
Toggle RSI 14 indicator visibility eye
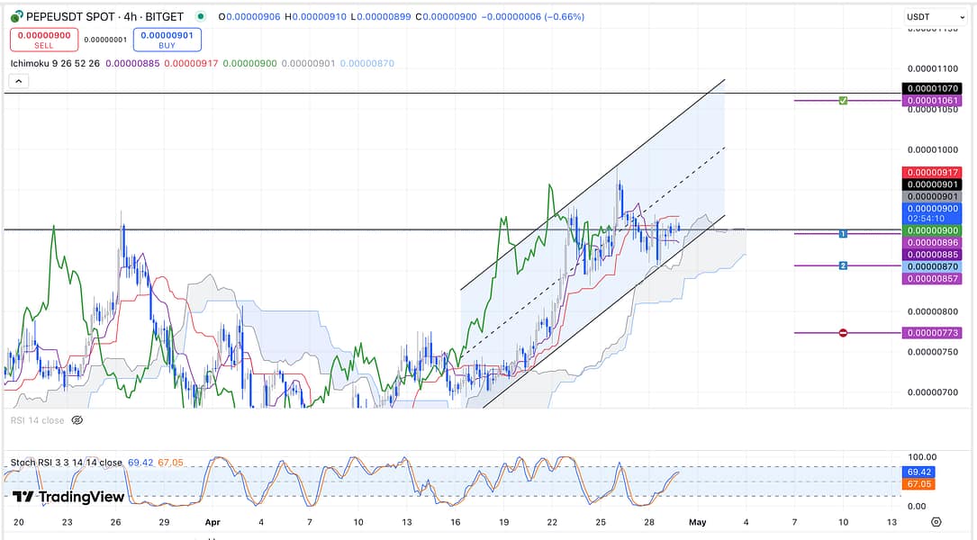tap(77, 419)
